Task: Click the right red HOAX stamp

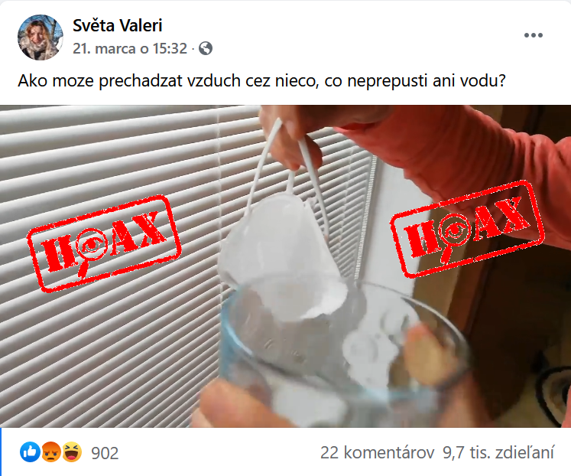Action: tap(468, 229)
